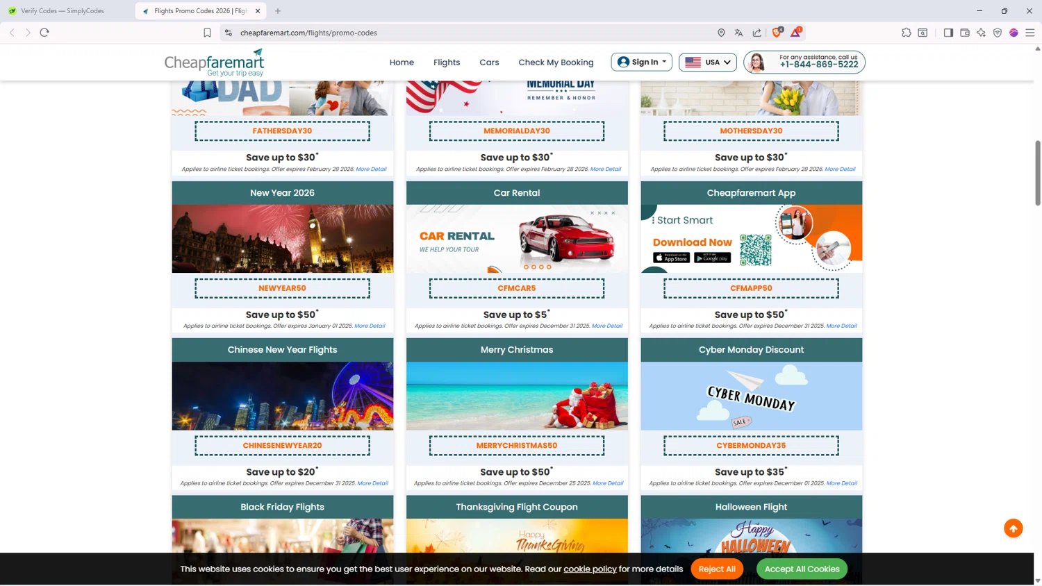The height and width of the screenshot is (586, 1042).
Task: Open More Detail for Merry Christmas offer
Action: tap(608, 483)
